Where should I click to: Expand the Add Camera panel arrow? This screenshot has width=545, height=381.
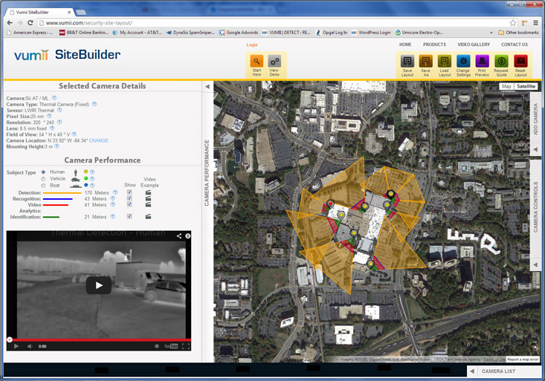[x=535, y=149]
